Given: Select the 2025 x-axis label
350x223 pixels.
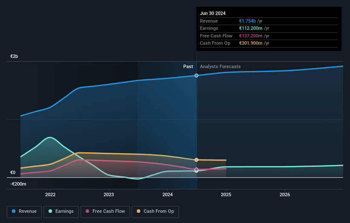Looking at the screenshot, I should [x=226, y=194].
